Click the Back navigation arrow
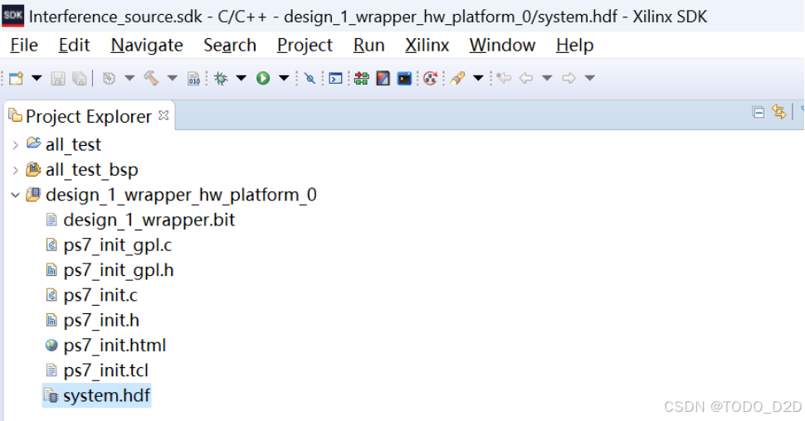 coord(525,79)
